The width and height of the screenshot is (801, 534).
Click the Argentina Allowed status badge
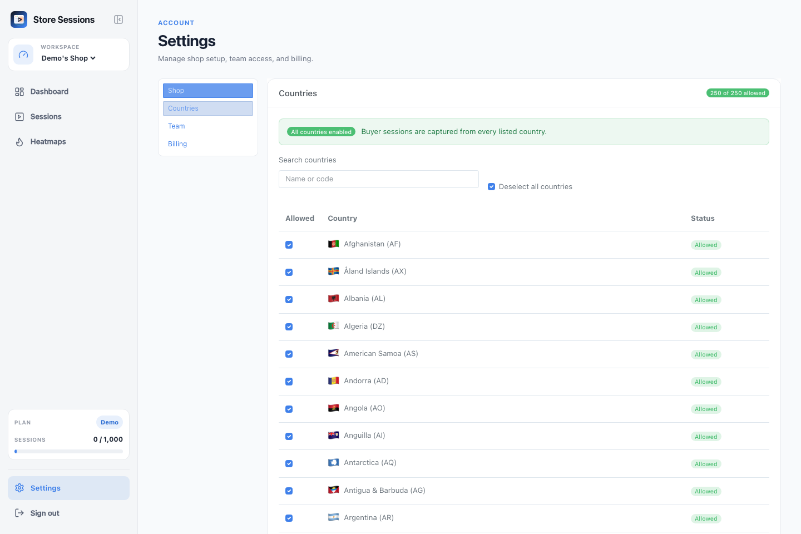[x=706, y=518]
